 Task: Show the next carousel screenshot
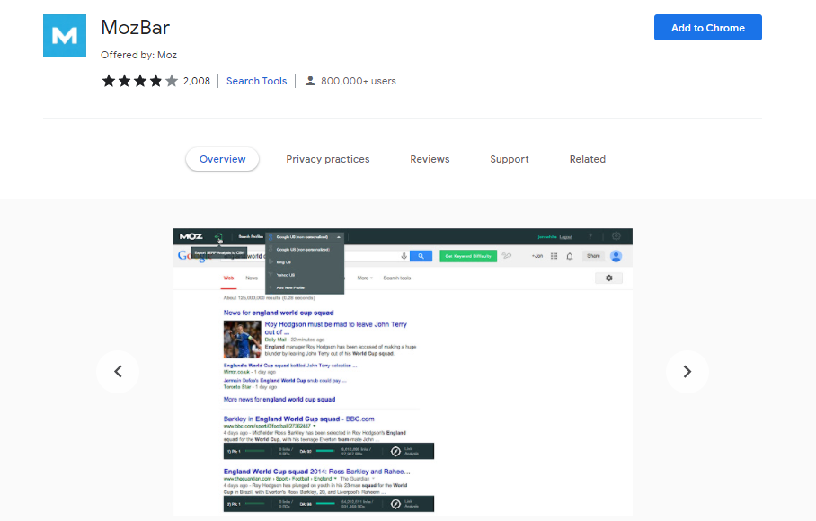[x=687, y=371]
